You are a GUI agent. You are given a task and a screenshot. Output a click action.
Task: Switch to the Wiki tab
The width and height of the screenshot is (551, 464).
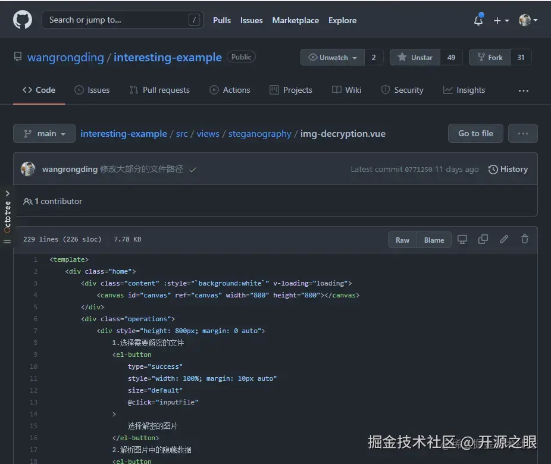pos(346,90)
